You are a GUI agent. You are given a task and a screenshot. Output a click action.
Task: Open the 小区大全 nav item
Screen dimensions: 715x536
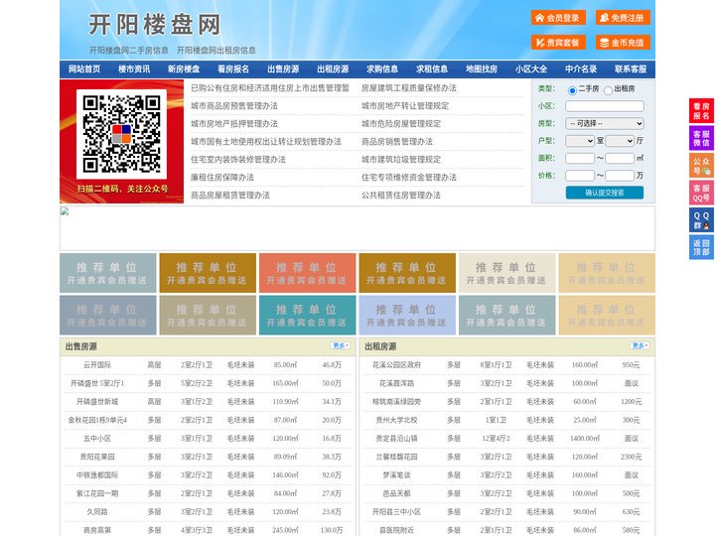(531, 69)
